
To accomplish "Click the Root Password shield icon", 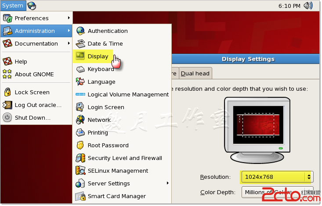I will [x=80, y=146].
